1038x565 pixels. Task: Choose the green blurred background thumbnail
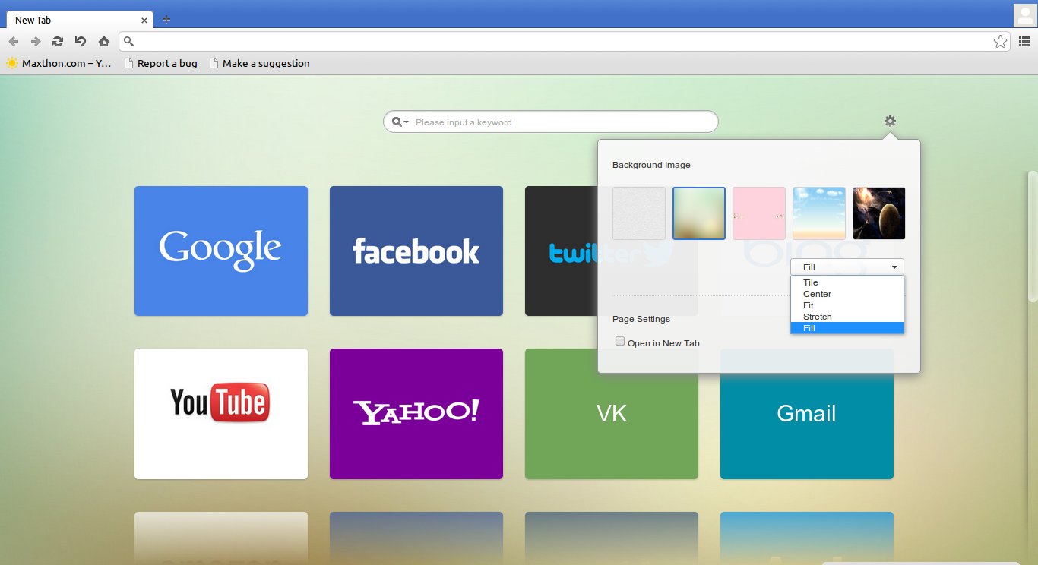pyautogui.click(x=699, y=213)
